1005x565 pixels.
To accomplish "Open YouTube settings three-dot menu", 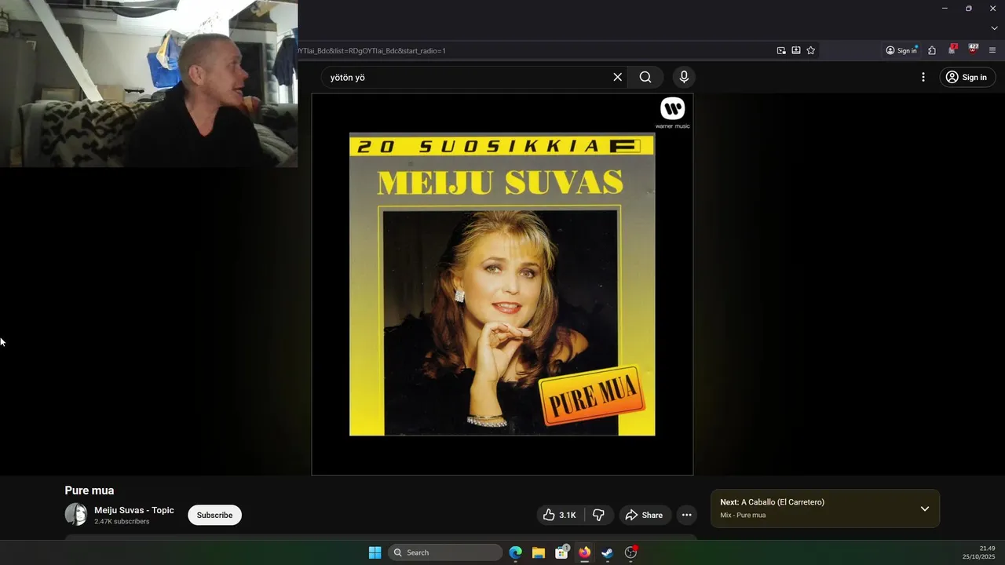I will (923, 77).
